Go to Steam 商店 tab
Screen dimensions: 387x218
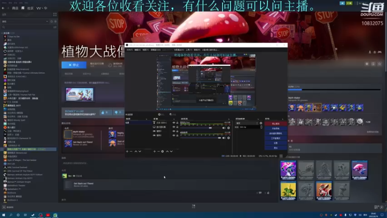pyautogui.click(x=15, y=8)
